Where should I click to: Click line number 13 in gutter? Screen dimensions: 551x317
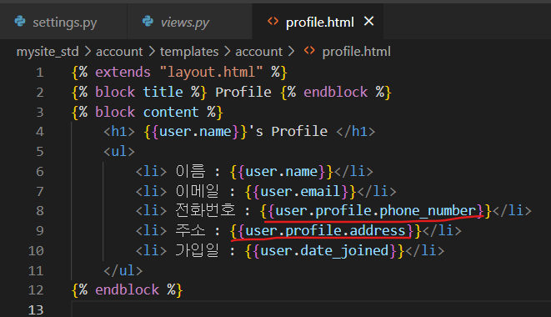pos(36,310)
